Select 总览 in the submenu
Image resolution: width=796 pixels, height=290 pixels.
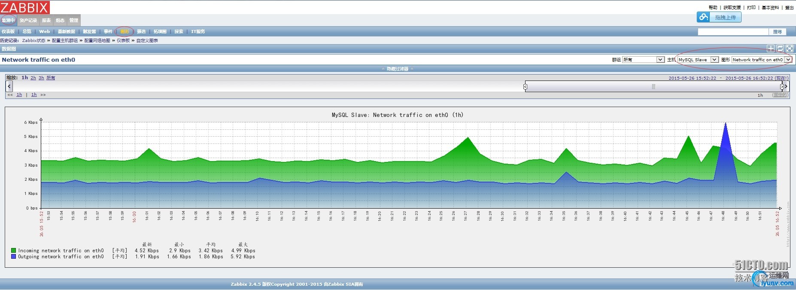(x=27, y=31)
